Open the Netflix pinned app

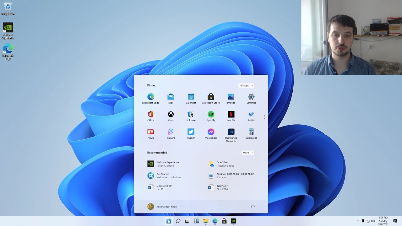[x=231, y=116]
